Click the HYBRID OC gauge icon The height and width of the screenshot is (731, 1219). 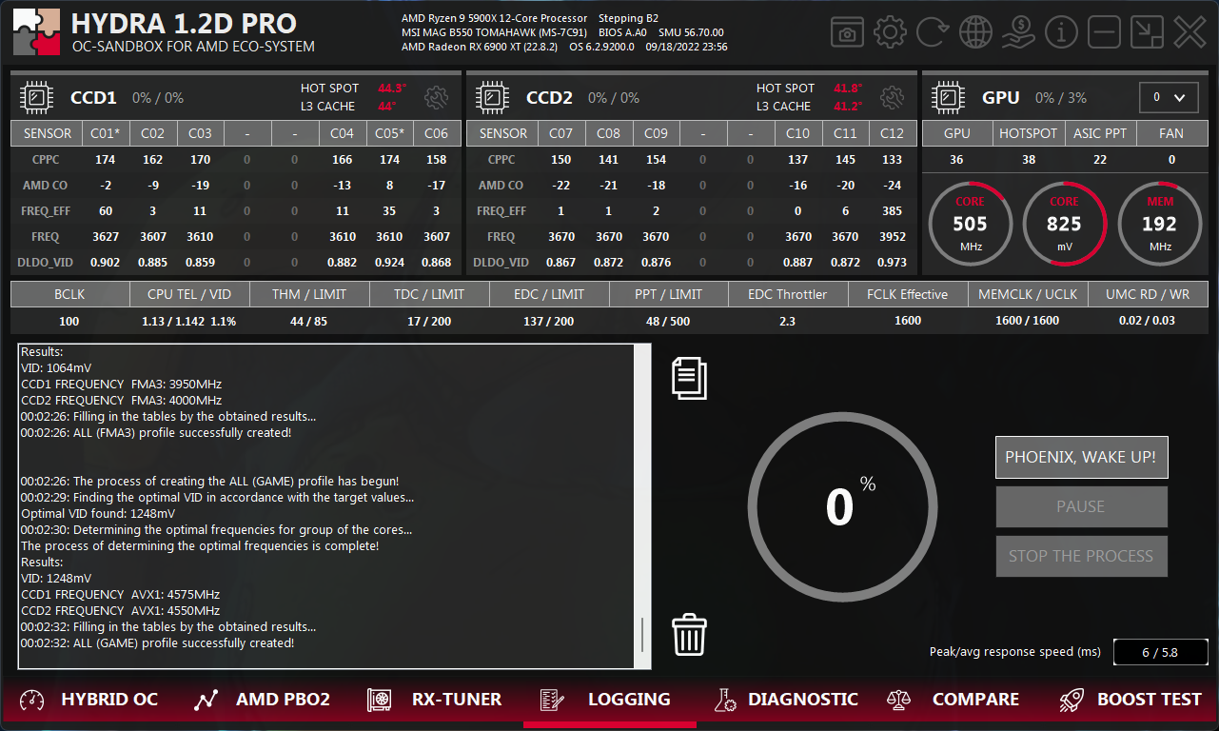point(32,700)
